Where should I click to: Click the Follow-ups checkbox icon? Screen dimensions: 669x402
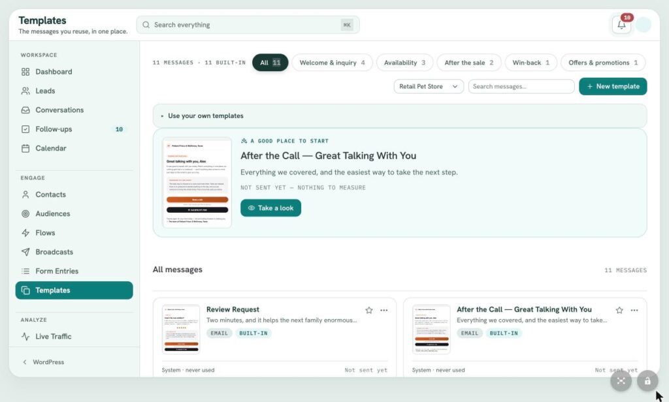point(25,129)
